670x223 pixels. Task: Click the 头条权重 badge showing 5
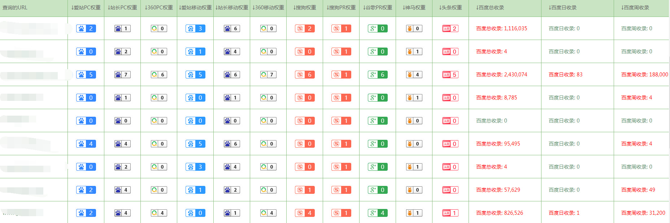point(451,75)
